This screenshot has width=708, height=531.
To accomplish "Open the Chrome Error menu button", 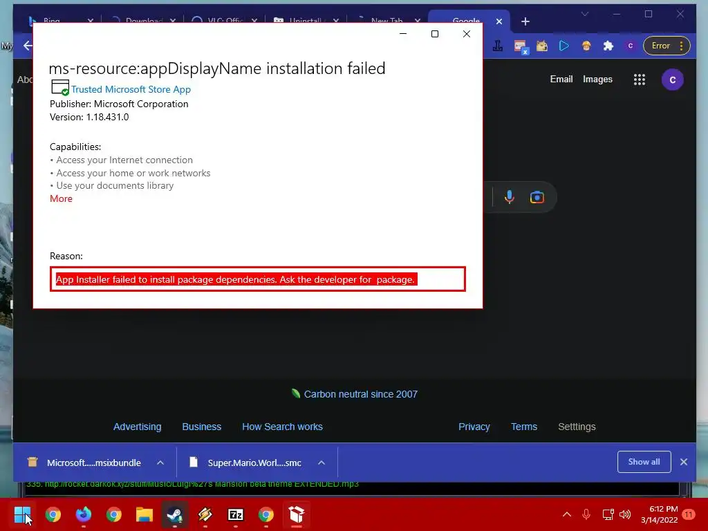I will [x=667, y=46].
